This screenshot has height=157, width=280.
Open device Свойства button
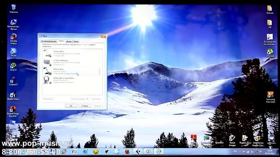(96, 99)
